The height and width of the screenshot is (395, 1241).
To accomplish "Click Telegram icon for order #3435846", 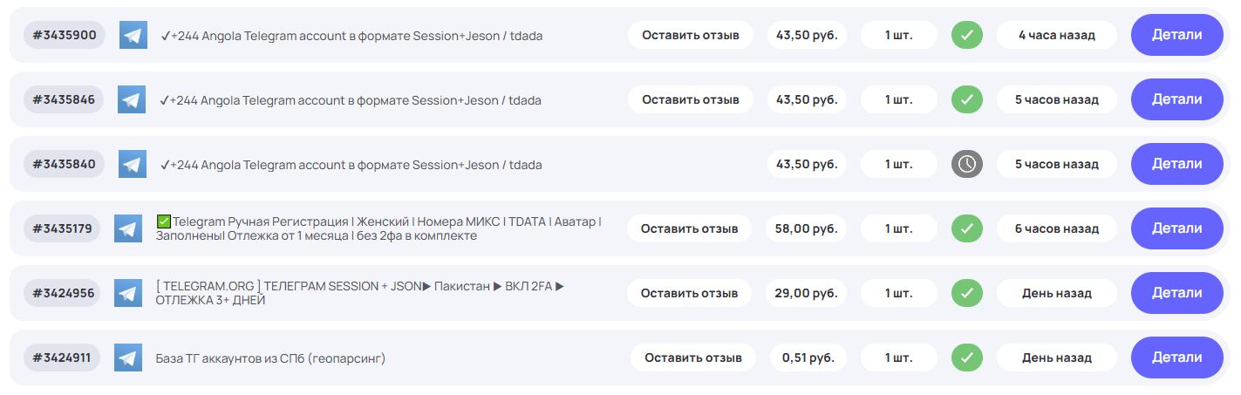I will [x=132, y=99].
